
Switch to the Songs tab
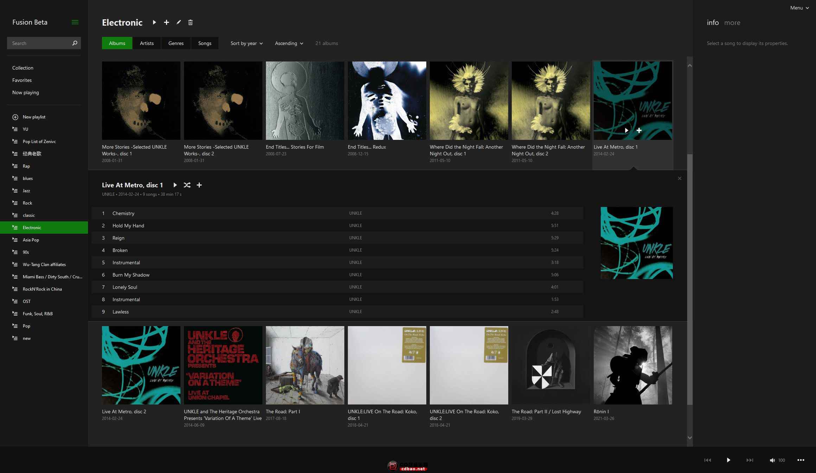tap(205, 43)
